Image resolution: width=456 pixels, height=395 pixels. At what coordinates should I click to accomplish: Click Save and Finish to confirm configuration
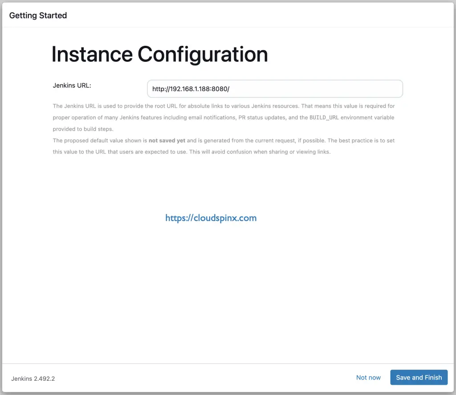418,377
